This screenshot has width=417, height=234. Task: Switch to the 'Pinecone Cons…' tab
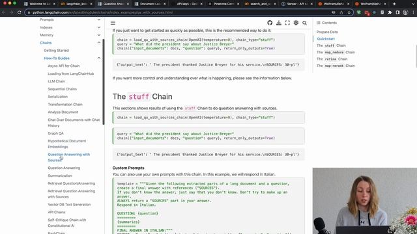coord(223,4)
